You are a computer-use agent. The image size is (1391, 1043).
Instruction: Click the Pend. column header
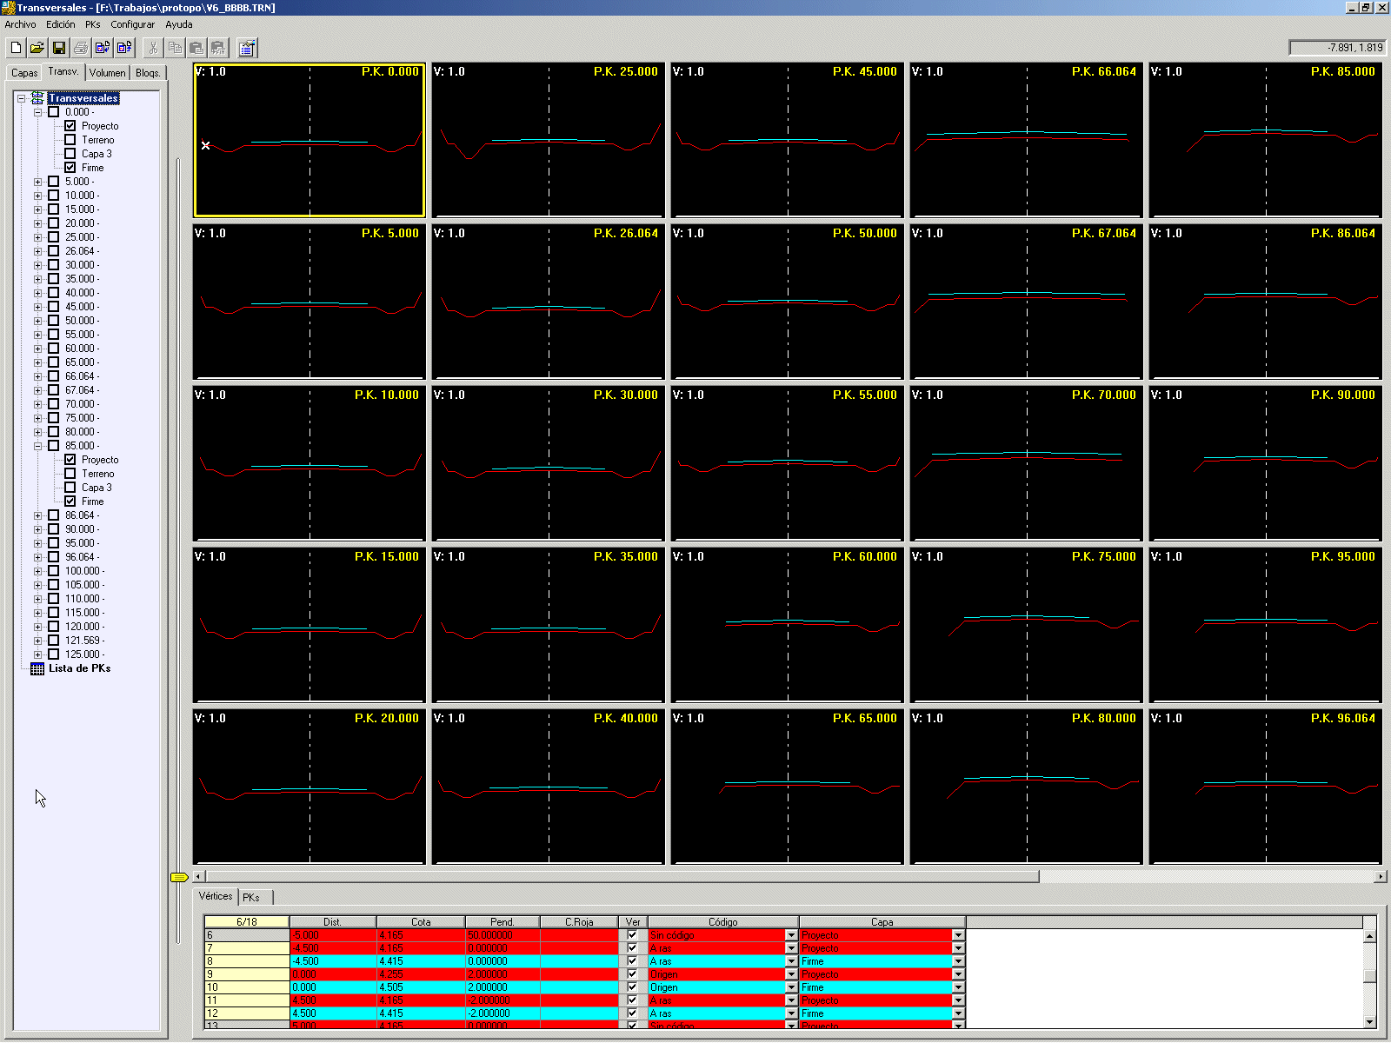[502, 922]
